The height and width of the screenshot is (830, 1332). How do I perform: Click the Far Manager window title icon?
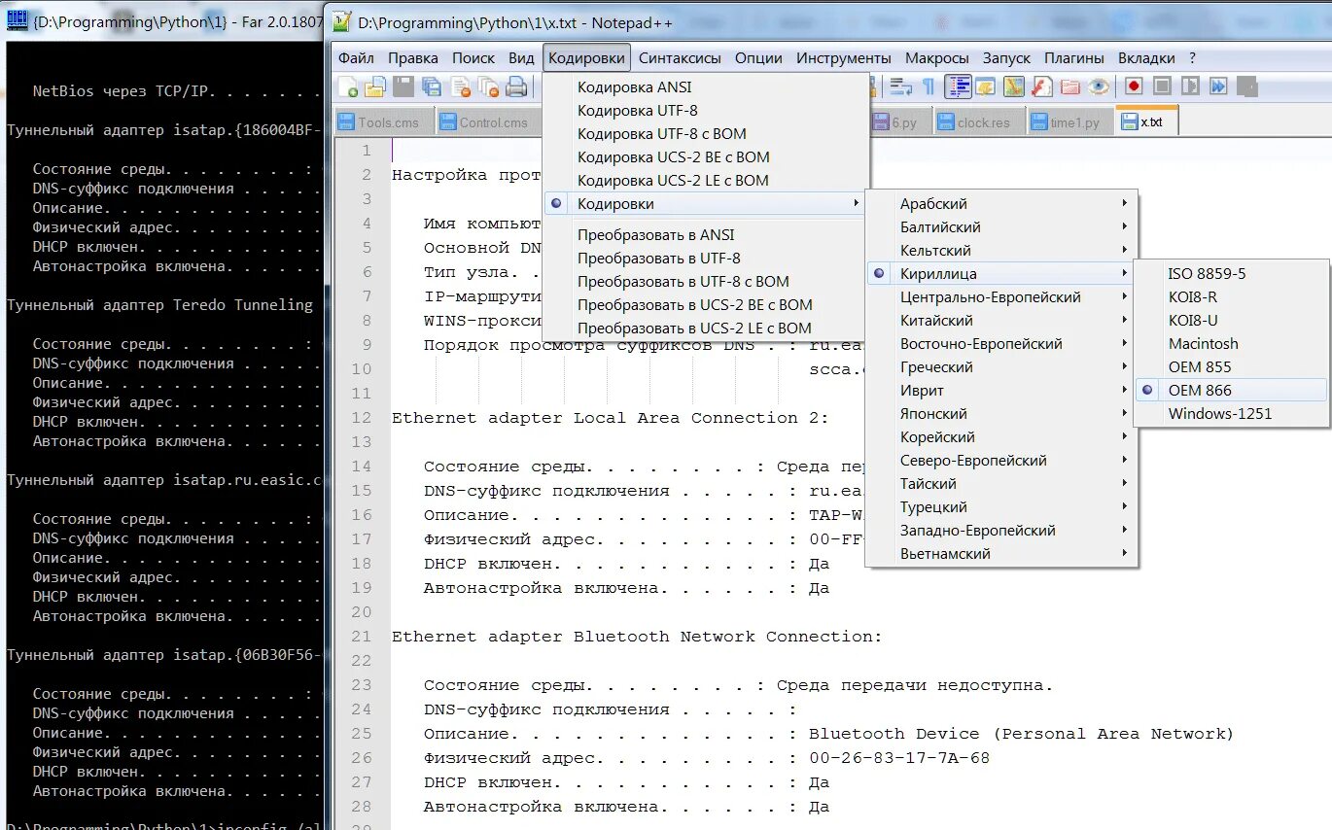[17, 20]
